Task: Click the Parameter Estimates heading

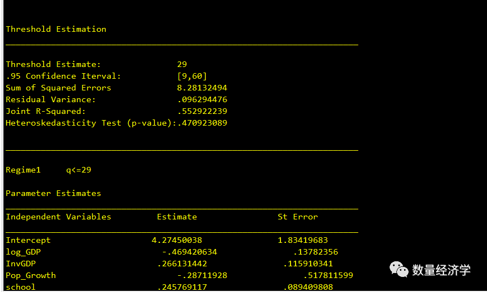Action: [53, 193]
